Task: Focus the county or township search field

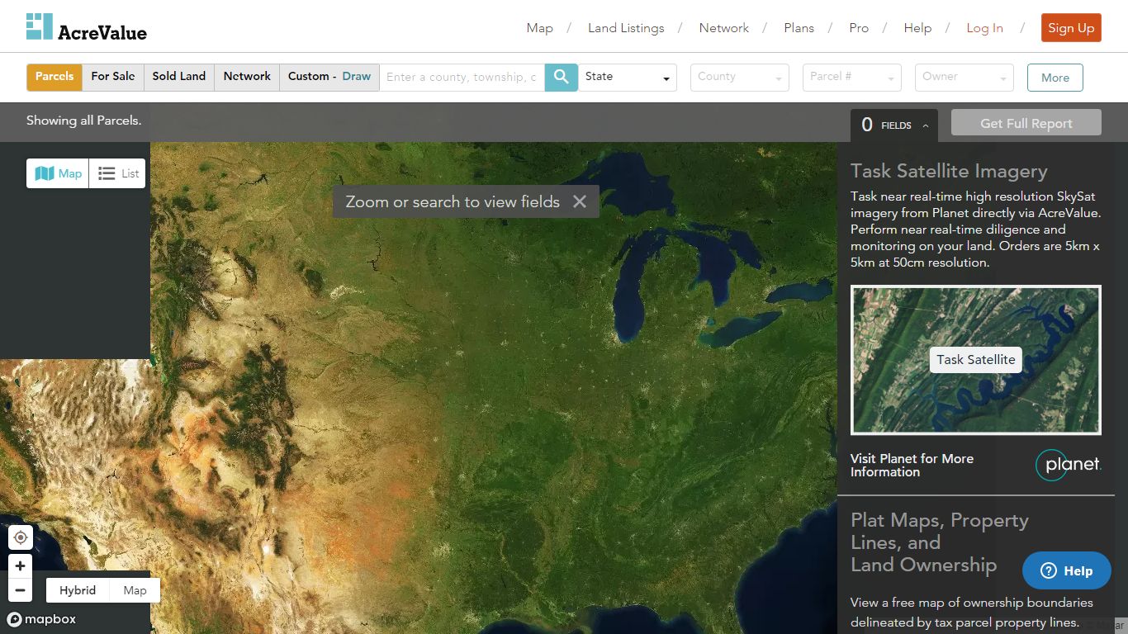Action: (462, 77)
